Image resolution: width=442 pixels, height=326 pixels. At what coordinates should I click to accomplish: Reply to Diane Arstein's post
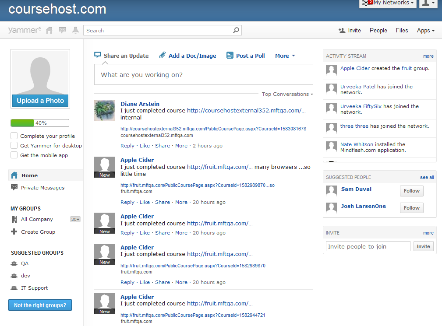tap(127, 146)
